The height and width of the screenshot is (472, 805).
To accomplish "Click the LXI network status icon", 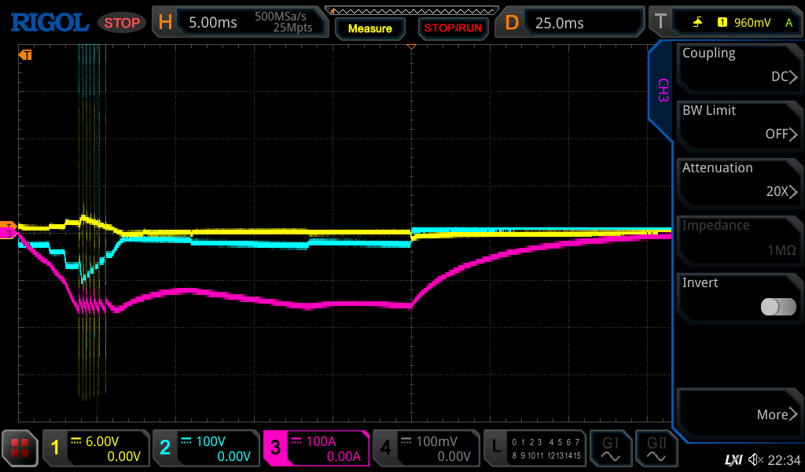I will (x=733, y=459).
